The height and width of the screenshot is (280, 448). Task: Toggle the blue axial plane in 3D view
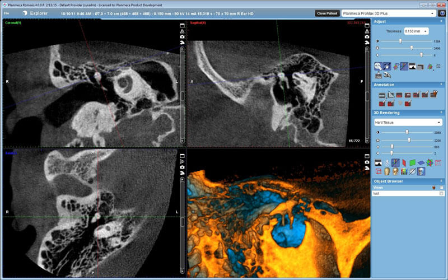click(x=421, y=163)
